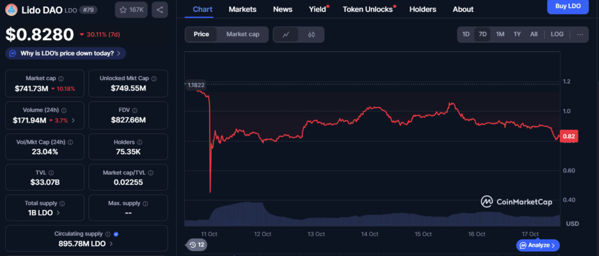
Task: Select the 1D time range
Action: [x=466, y=34]
